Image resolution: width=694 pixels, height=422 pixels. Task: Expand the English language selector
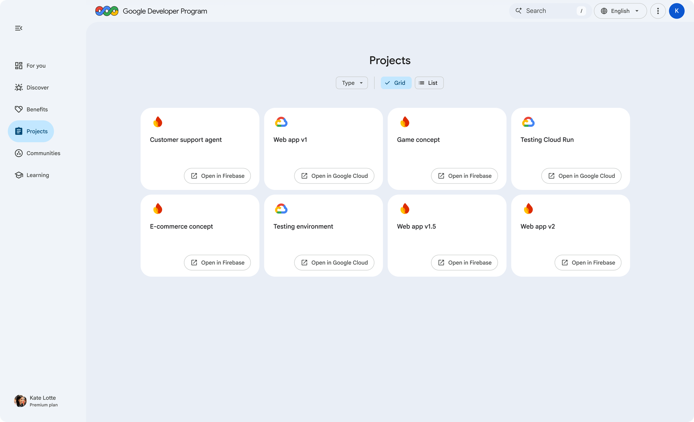(620, 11)
